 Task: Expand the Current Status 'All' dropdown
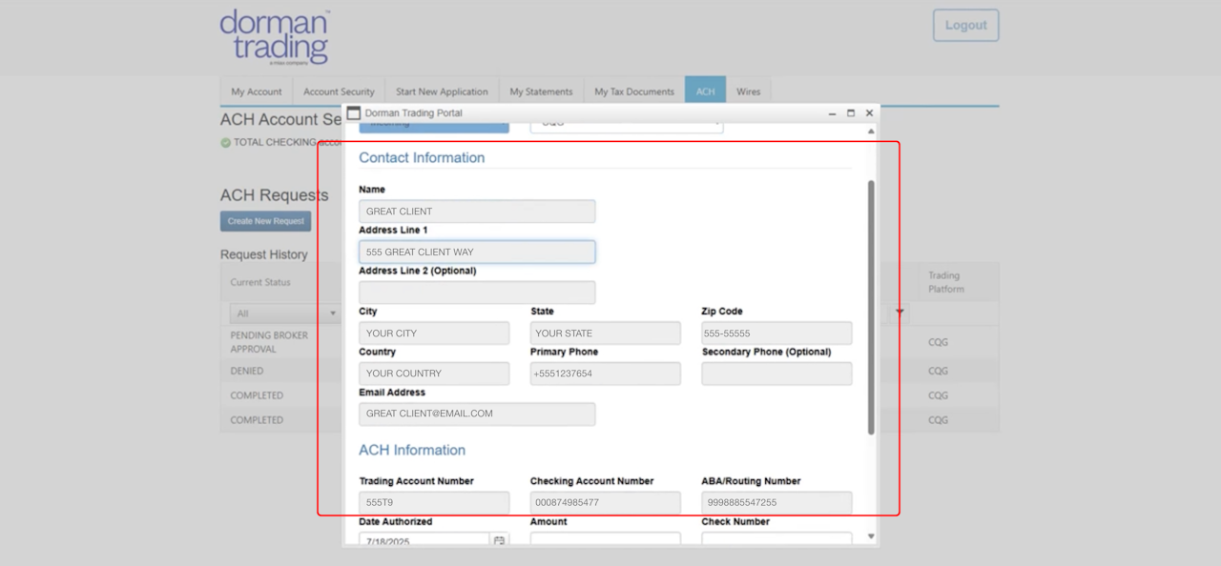pyautogui.click(x=284, y=313)
